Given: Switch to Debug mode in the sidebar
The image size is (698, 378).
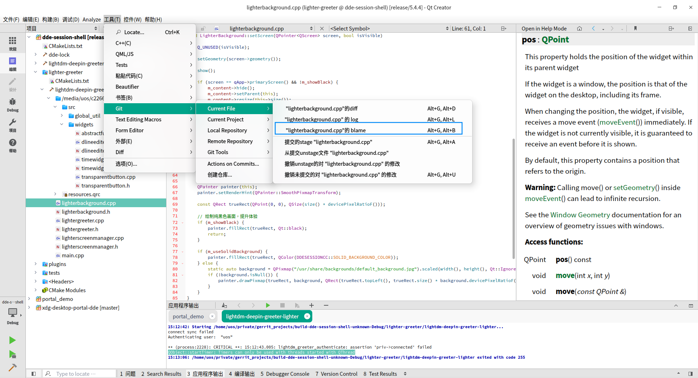Looking at the screenshot, I should (12, 104).
